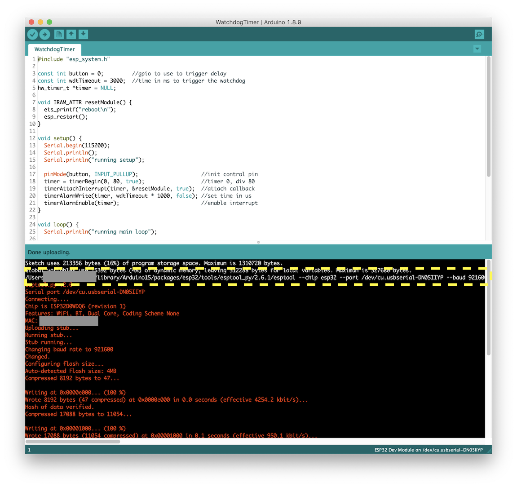Screen dimensions: 517x487
Task: Click the 'timerAttachInterrupt' code line
Action: 119,189
